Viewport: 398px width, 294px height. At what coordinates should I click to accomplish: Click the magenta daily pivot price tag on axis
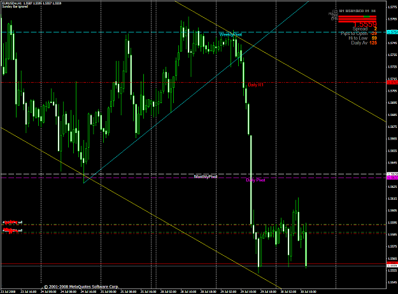(x=392, y=178)
